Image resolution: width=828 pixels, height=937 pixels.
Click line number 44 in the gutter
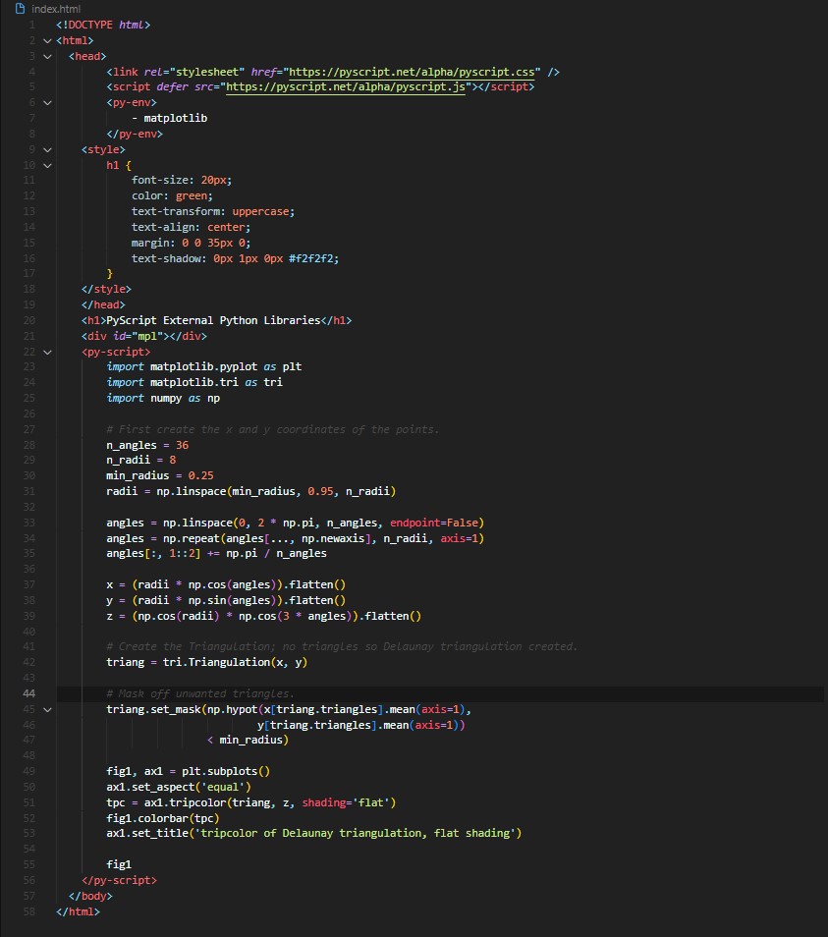pyautogui.click(x=28, y=693)
